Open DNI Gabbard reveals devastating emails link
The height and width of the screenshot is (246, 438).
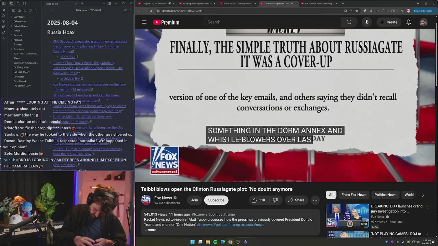coord(89,46)
